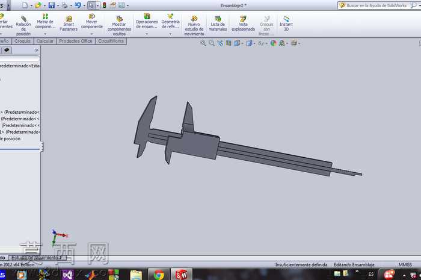Screen dimensions: 421x280
Task: Click the panel splitter handle
Action: coord(42,147)
